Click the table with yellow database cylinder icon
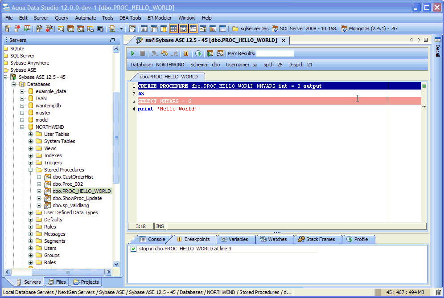This screenshot has height=298, width=444. click(x=164, y=29)
